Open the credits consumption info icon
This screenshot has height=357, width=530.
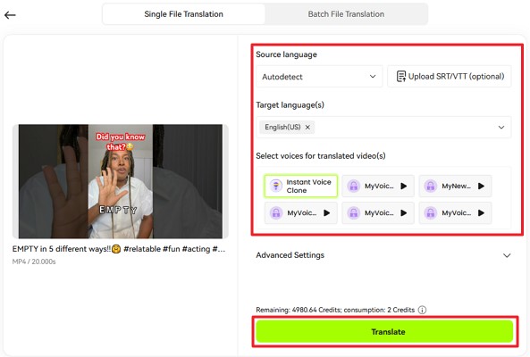(422, 310)
